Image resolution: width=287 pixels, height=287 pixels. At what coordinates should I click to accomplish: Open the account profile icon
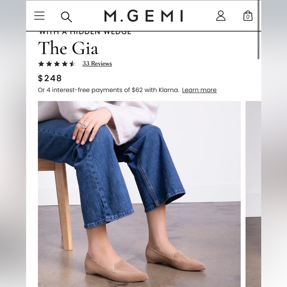(x=221, y=15)
